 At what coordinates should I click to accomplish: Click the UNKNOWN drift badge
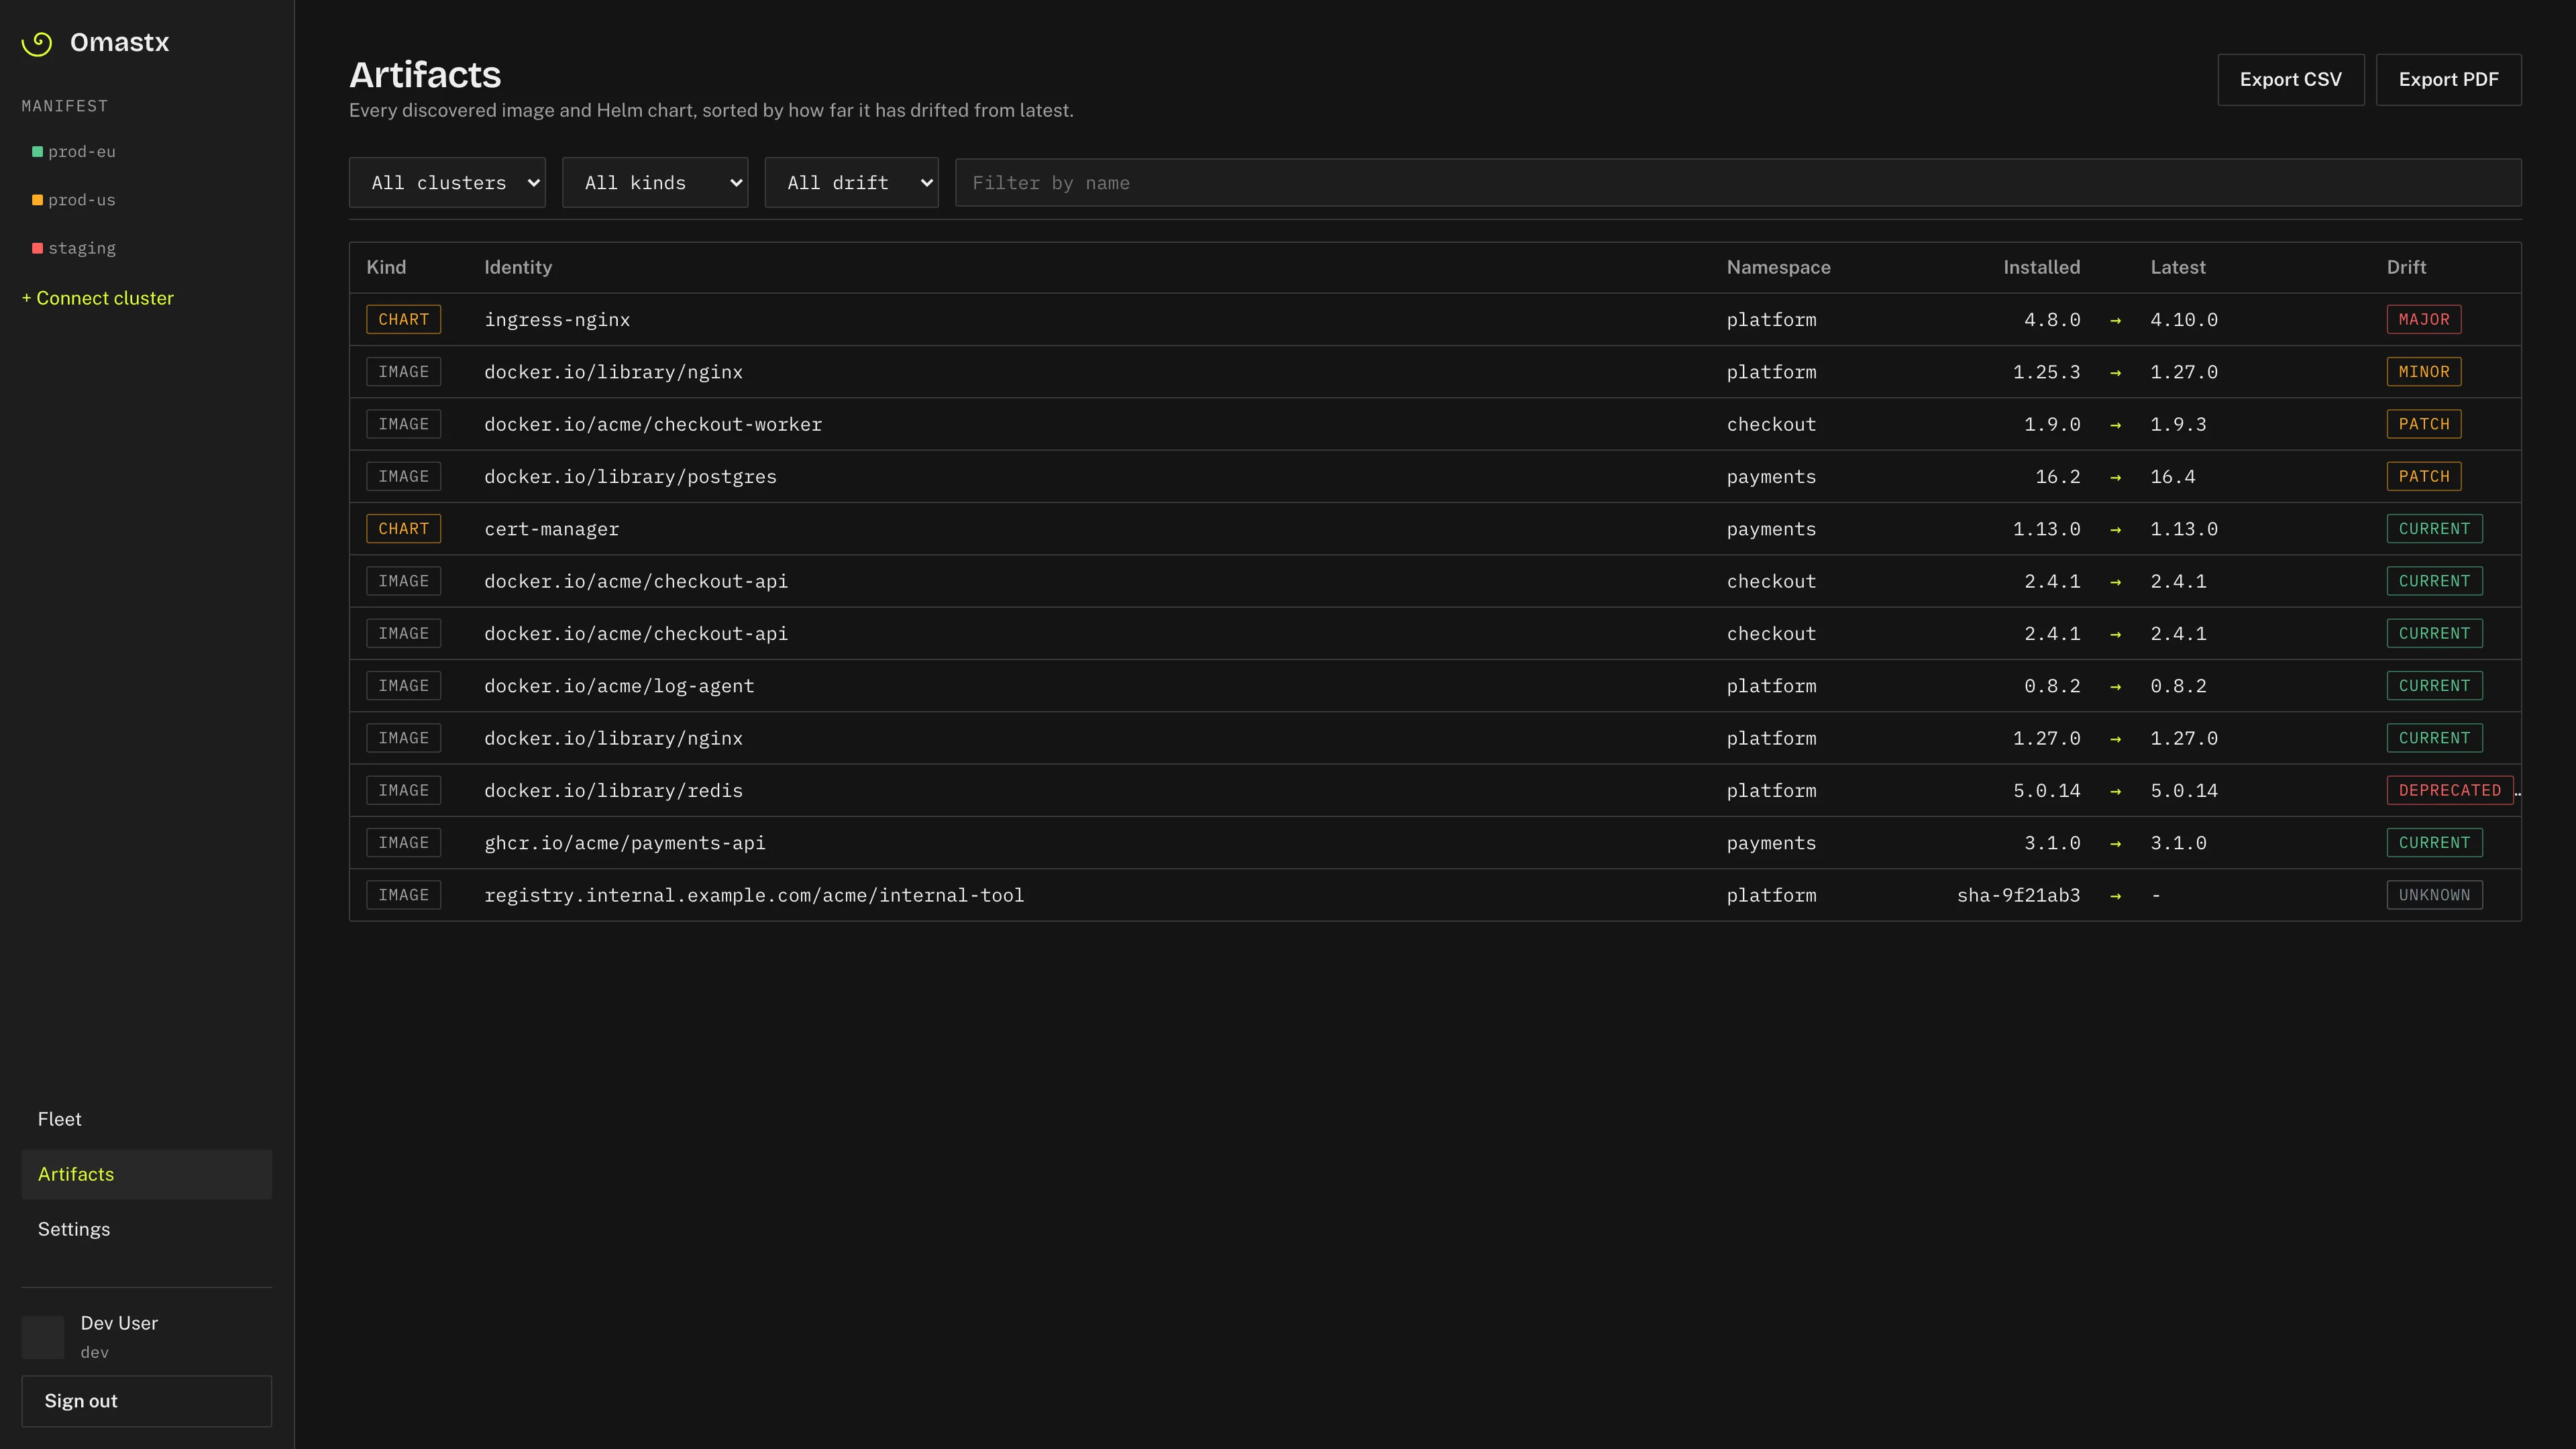click(2434, 895)
